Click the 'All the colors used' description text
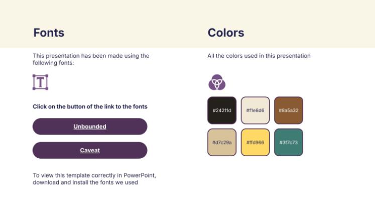 (x=259, y=56)
